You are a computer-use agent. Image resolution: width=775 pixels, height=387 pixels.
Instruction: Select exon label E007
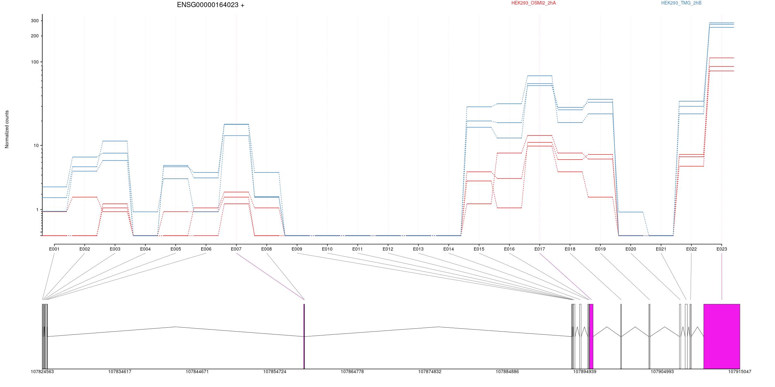pyautogui.click(x=236, y=249)
